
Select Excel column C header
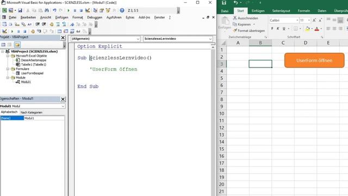(x=283, y=42)
